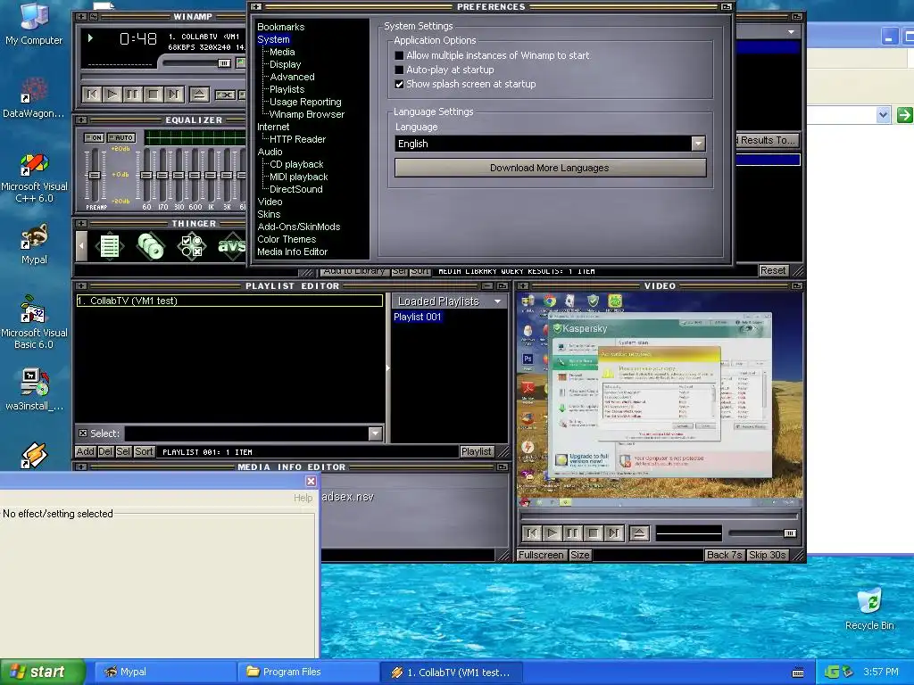The width and height of the screenshot is (914, 685).
Task: Expand Loaded Playlists dropdown arrow
Action: [x=497, y=301]
